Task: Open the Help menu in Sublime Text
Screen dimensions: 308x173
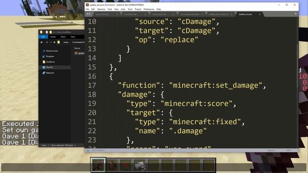Action: click(x=159, y=9)
